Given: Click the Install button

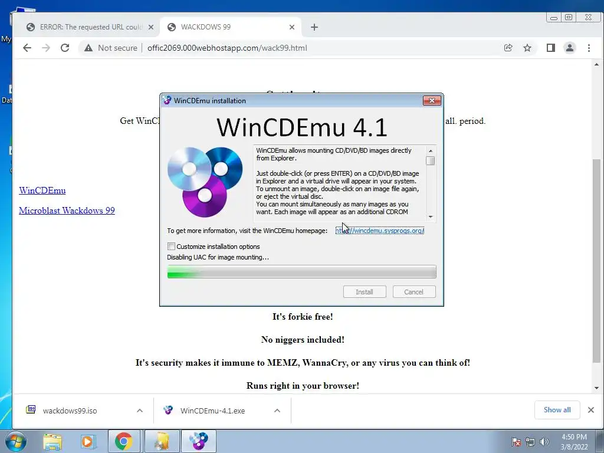Looking at the screenshot, I should pos(365,292).
